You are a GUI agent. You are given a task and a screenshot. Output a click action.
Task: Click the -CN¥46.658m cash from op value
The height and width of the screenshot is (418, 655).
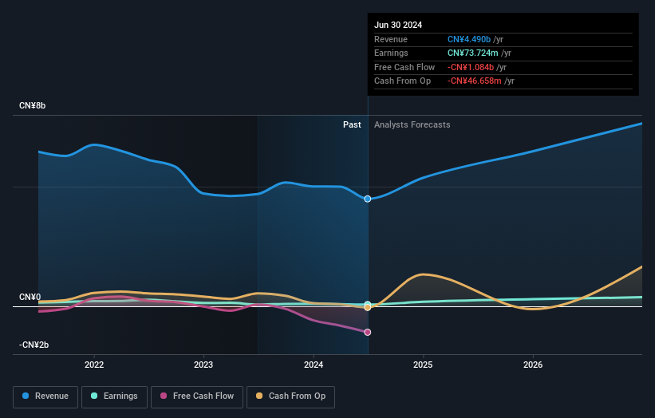pos(475,81)
